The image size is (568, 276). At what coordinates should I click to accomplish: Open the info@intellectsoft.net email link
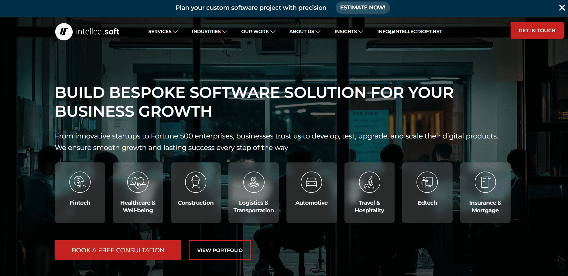409,32
